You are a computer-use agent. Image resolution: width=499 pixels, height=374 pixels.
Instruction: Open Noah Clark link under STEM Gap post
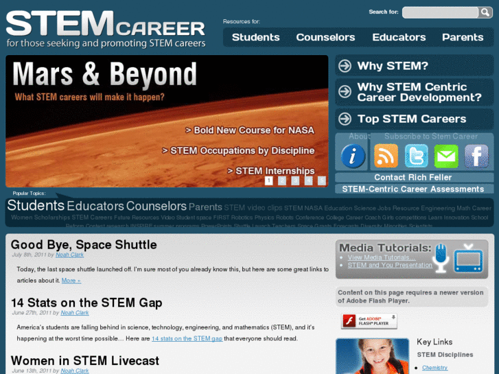coord(75,313)
